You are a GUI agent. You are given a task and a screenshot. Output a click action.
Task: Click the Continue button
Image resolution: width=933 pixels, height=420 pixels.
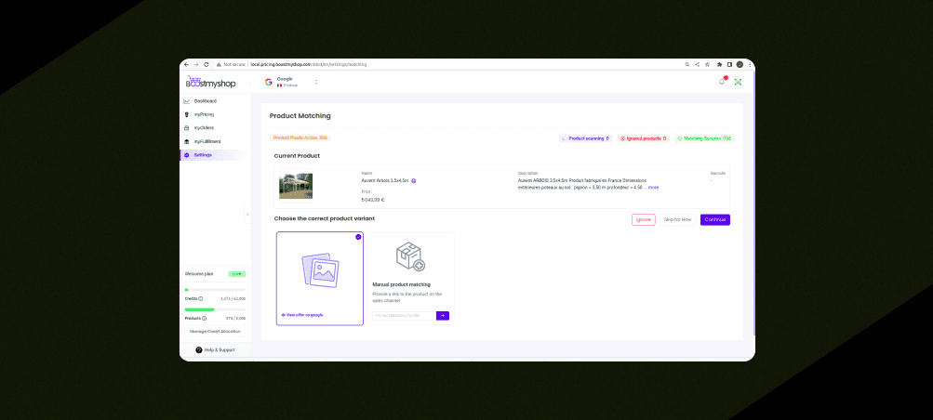point(715,220)
